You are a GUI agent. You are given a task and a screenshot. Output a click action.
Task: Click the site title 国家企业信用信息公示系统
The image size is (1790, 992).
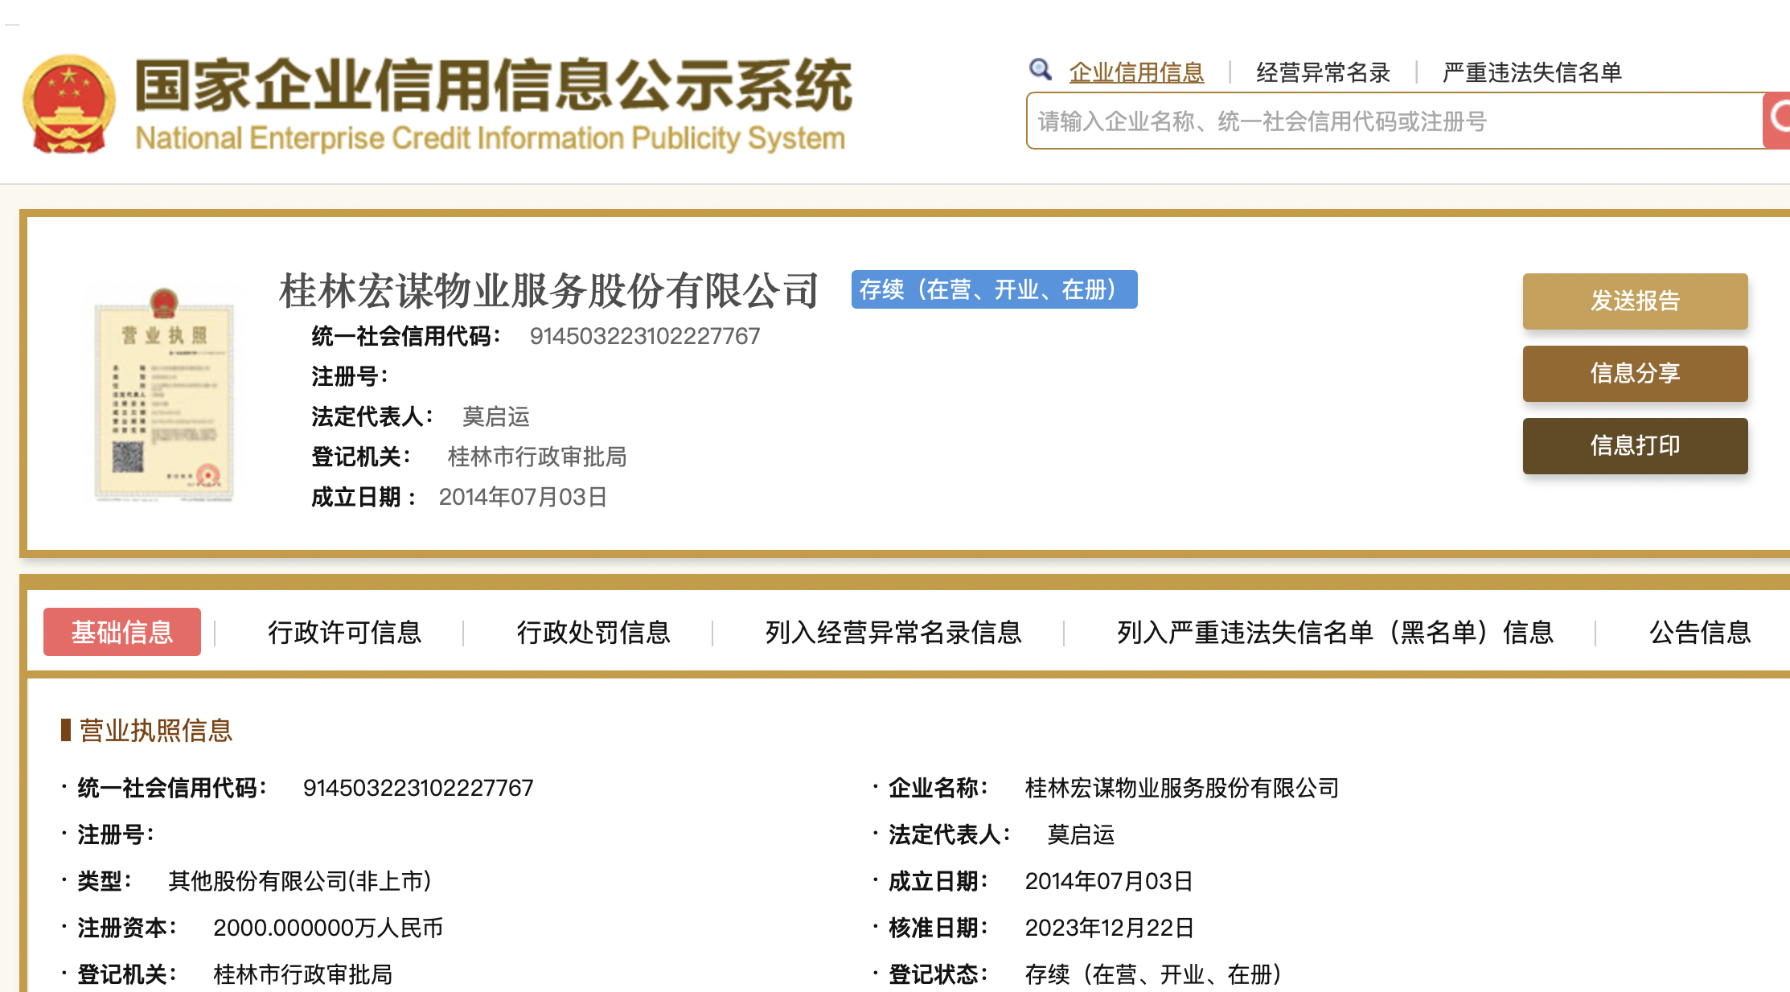pos(493,85)
